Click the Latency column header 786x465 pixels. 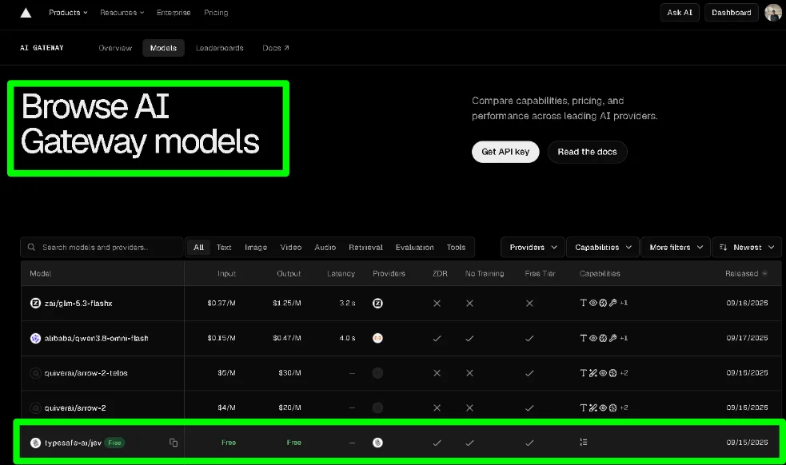(341, 273)
